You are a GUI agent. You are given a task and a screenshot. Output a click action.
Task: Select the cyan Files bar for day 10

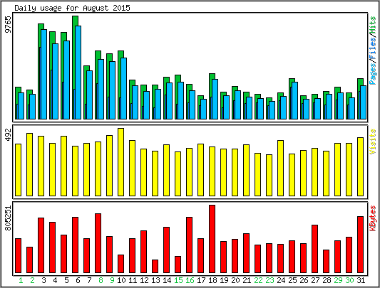click(x=123, y=88)
